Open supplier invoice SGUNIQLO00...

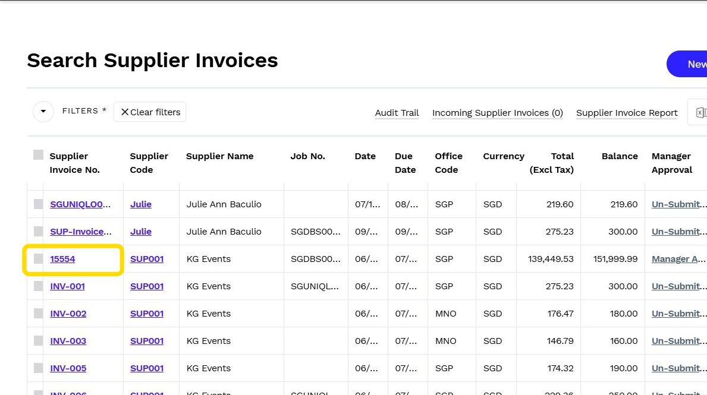click(80, 204)
